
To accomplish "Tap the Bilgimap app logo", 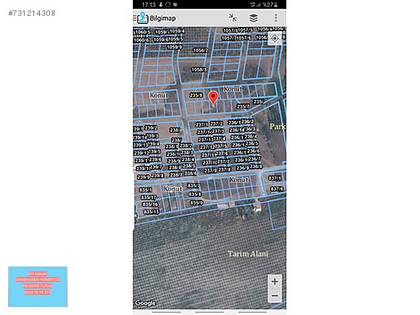I will [x=142, y=18].
